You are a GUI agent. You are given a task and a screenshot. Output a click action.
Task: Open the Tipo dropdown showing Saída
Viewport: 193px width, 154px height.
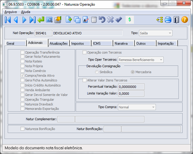[156, 33]
